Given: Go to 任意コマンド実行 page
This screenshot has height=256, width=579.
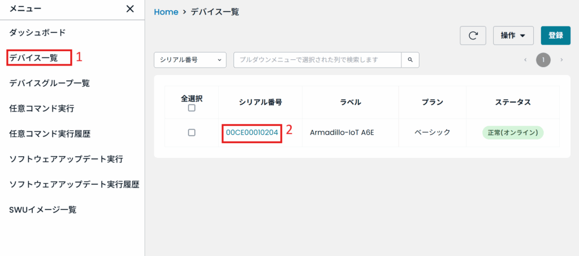Looking at the screenshot, I should [42, 108].
